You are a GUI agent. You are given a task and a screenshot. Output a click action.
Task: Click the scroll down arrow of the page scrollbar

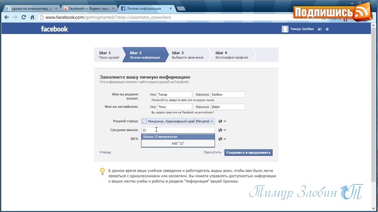[374, 208]
